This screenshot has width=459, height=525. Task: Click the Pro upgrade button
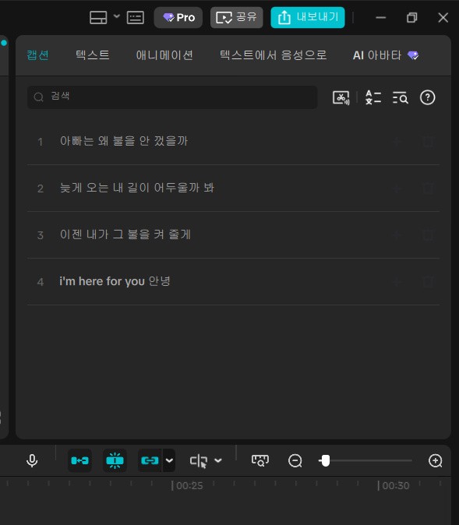point(178,17)
